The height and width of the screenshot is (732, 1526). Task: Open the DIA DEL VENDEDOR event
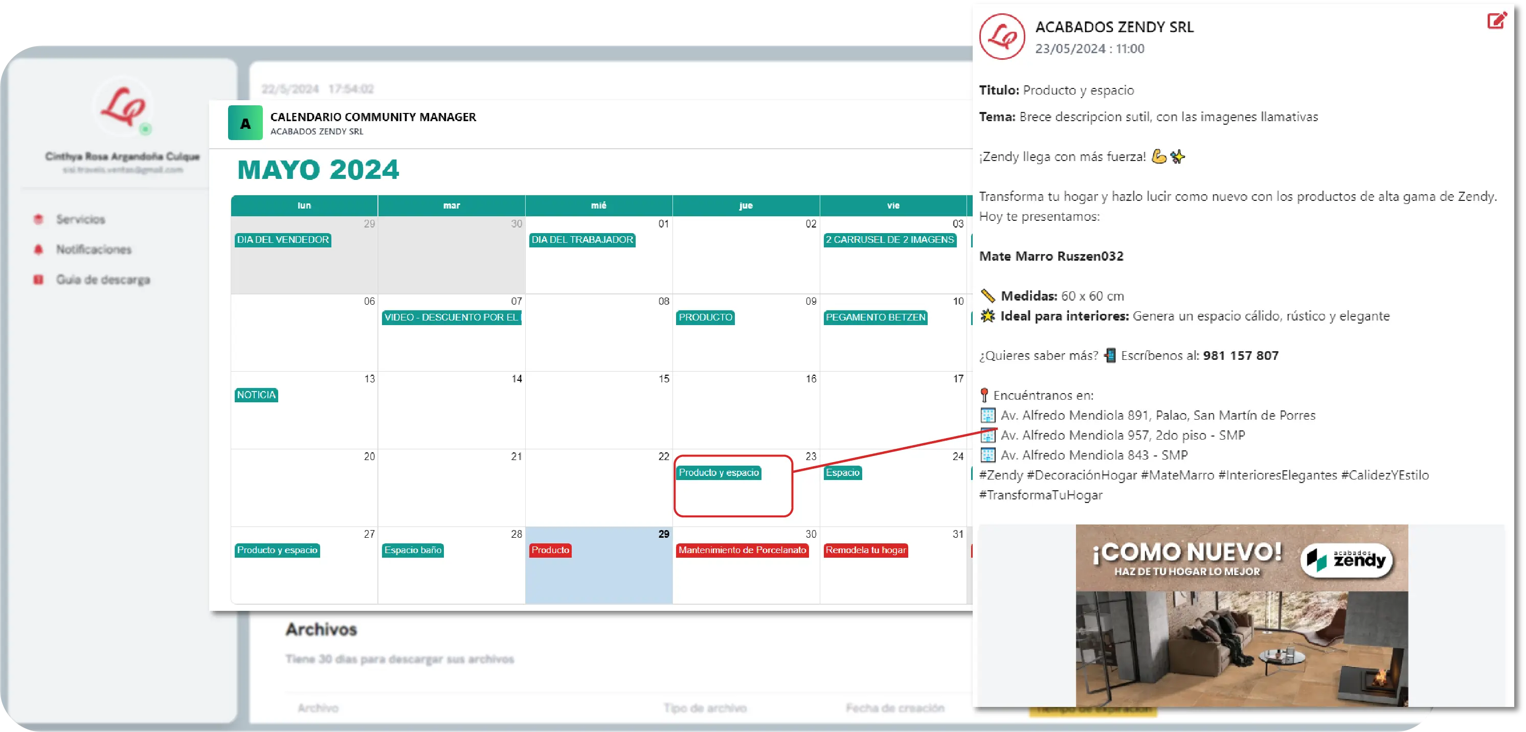283,240
